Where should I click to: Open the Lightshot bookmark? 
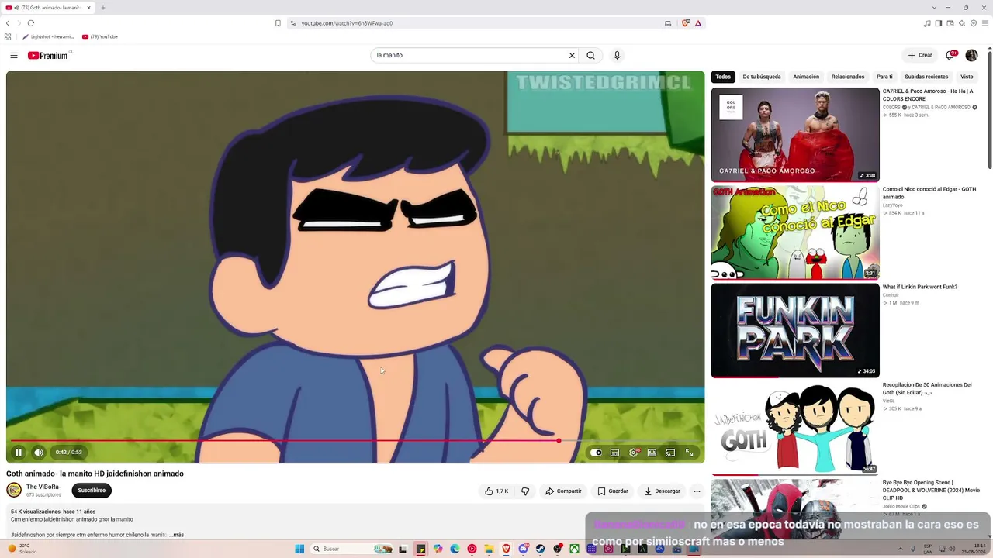tap(48, 36)
